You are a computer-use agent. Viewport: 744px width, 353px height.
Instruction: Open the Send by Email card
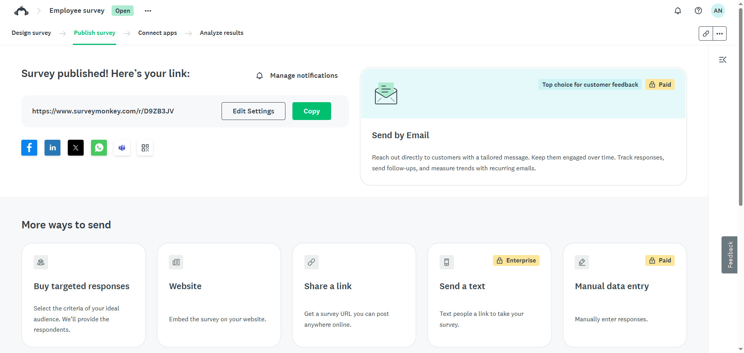coord(523,127)
